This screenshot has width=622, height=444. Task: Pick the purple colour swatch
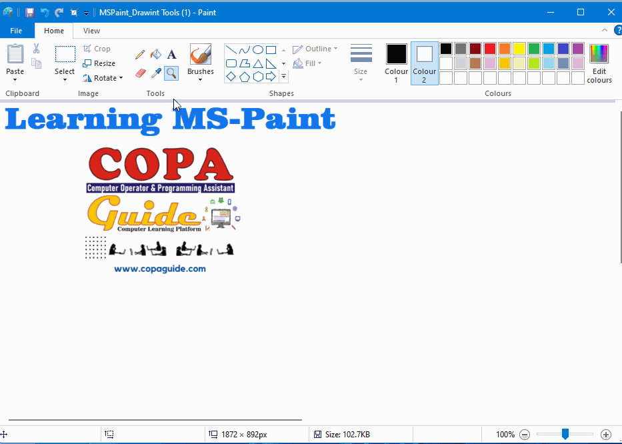(x=578, y=49)
